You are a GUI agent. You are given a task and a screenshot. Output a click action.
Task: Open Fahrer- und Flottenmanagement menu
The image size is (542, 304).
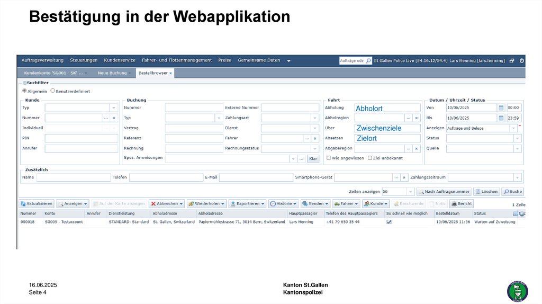[x=177, y=60]
